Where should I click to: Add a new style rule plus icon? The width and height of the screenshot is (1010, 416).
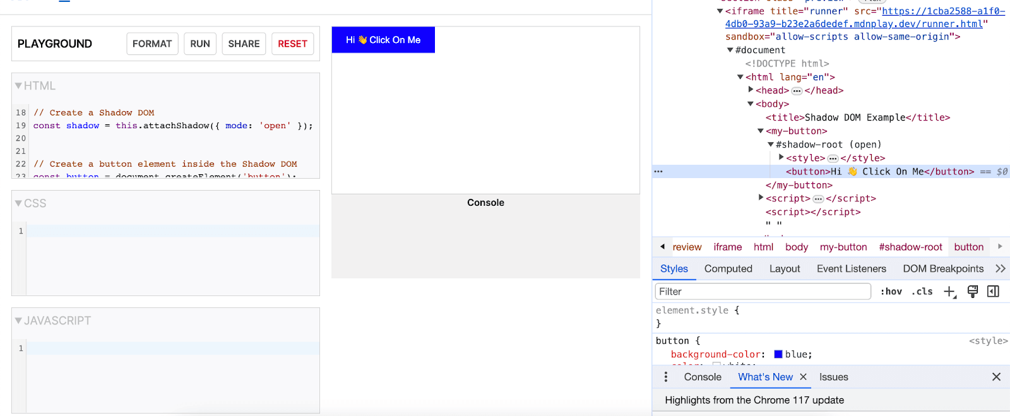tap(950, 292)
